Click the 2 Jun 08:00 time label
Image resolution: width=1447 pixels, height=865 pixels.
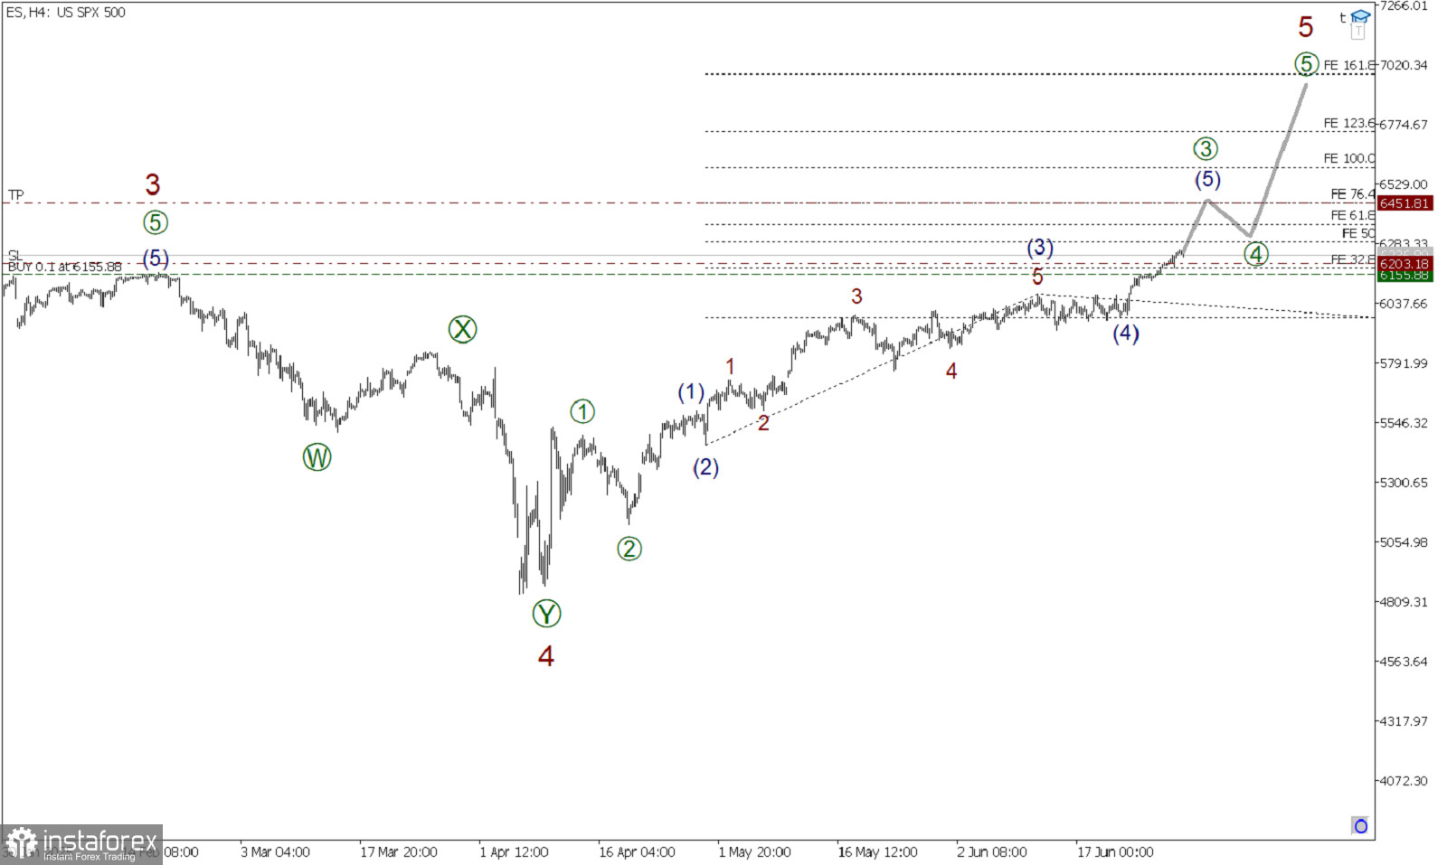pos(992,852)
